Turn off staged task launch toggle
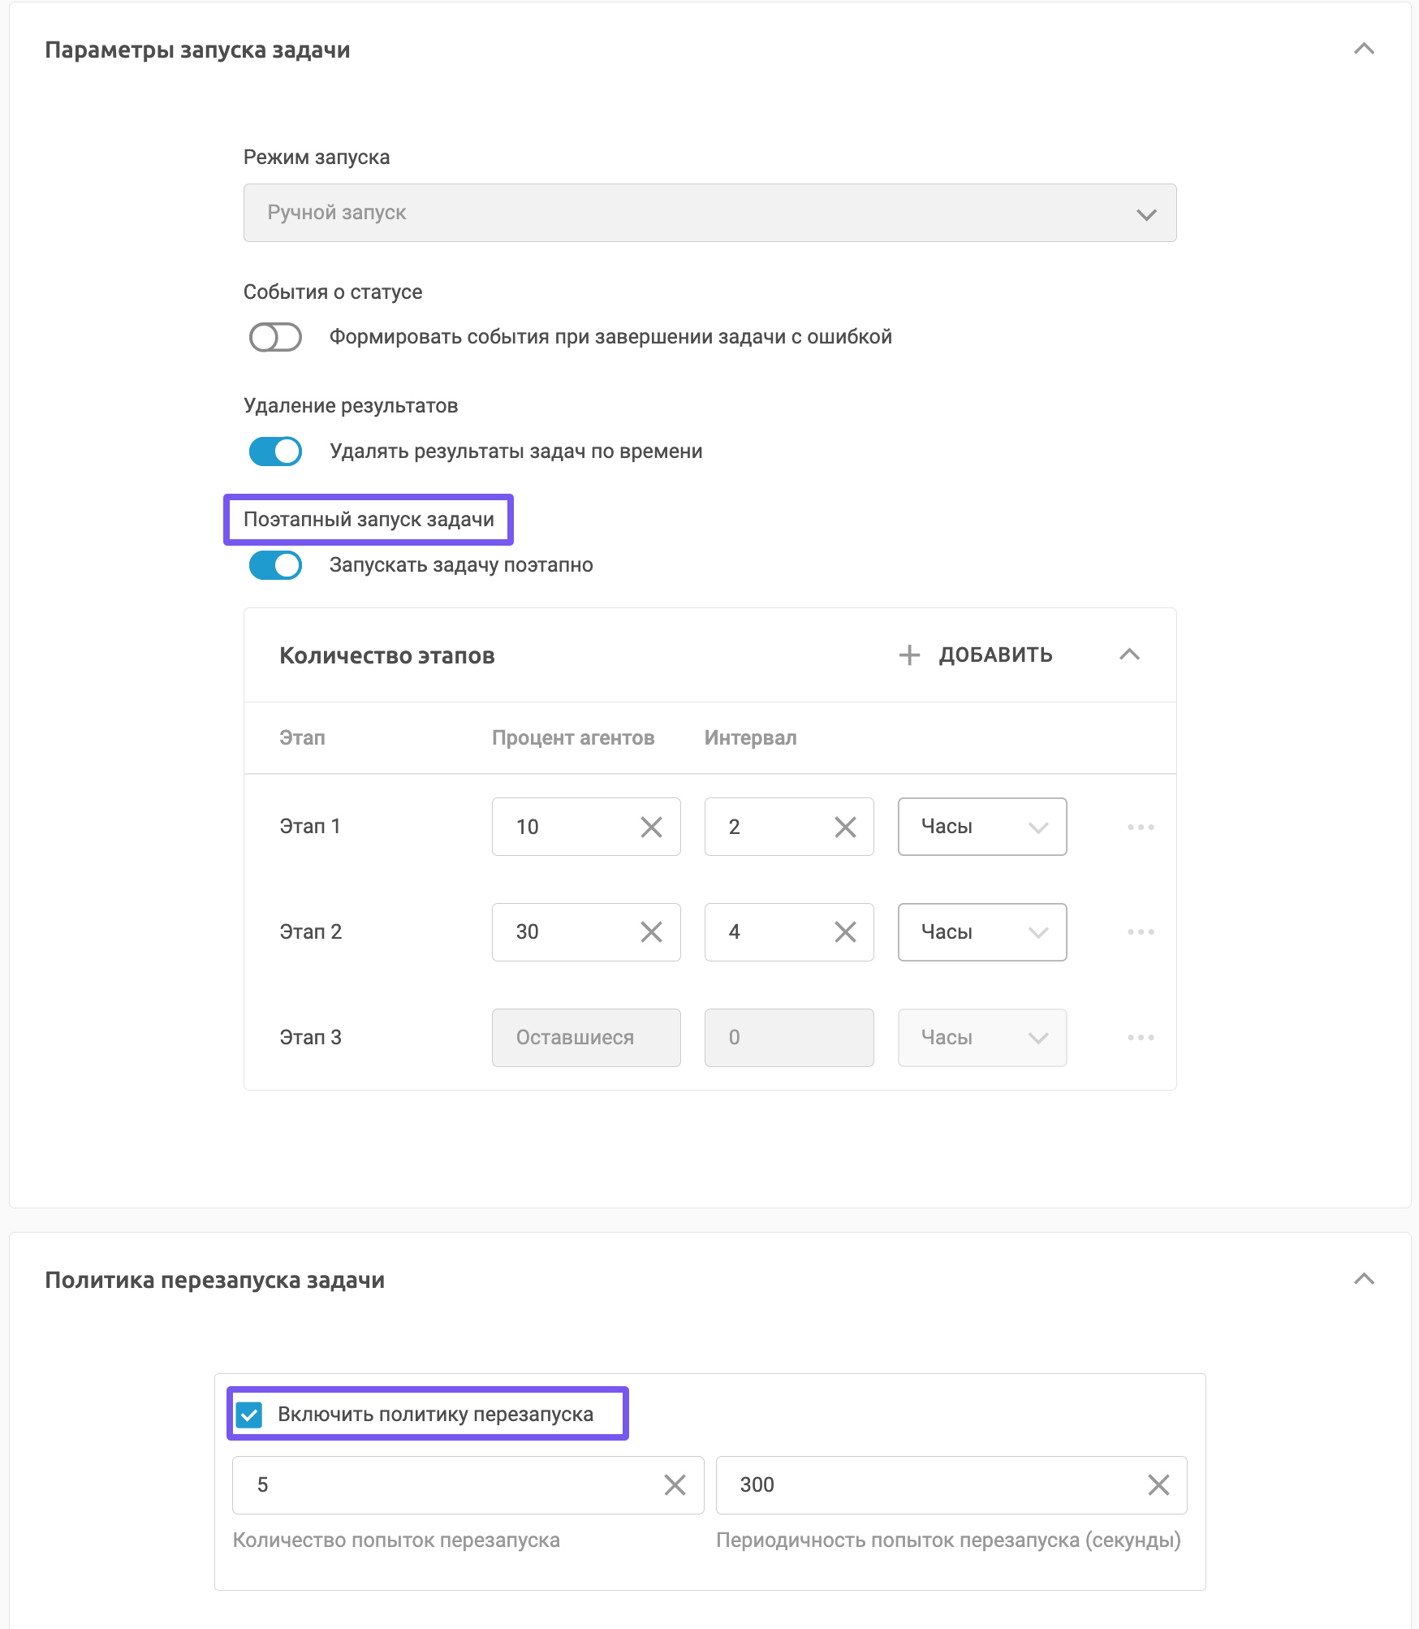The width and height of the screenshot is (1419, 1629). (x=275, y=565)
